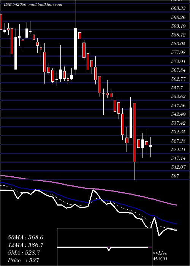Click the MACD histogram panel

pos(104,247)
